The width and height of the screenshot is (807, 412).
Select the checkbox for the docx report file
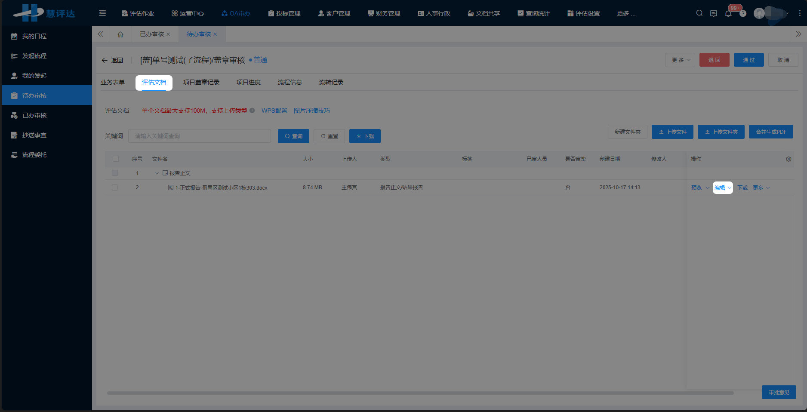click(115, 188)
